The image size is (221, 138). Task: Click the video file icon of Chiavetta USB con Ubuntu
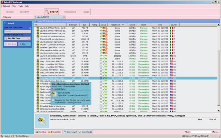[38, 39]
